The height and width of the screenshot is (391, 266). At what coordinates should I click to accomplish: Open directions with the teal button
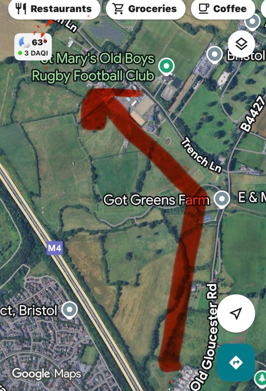pyautogui.click(x=236, y=362)
